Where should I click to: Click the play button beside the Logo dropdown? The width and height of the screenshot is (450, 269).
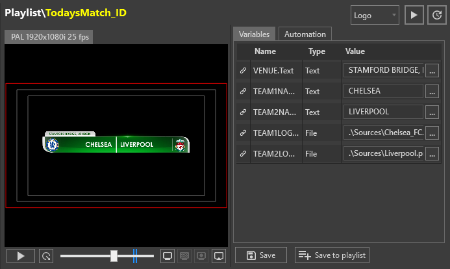tap(413, 14)
